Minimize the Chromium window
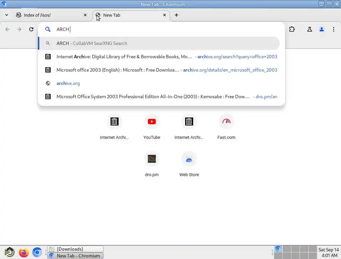This screenshot has height=259, width=341. (321, 4)
